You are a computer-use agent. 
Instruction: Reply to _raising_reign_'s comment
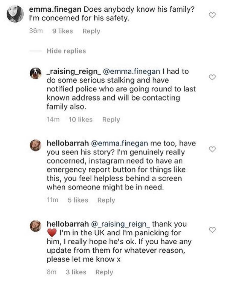(x=111, y=120)
